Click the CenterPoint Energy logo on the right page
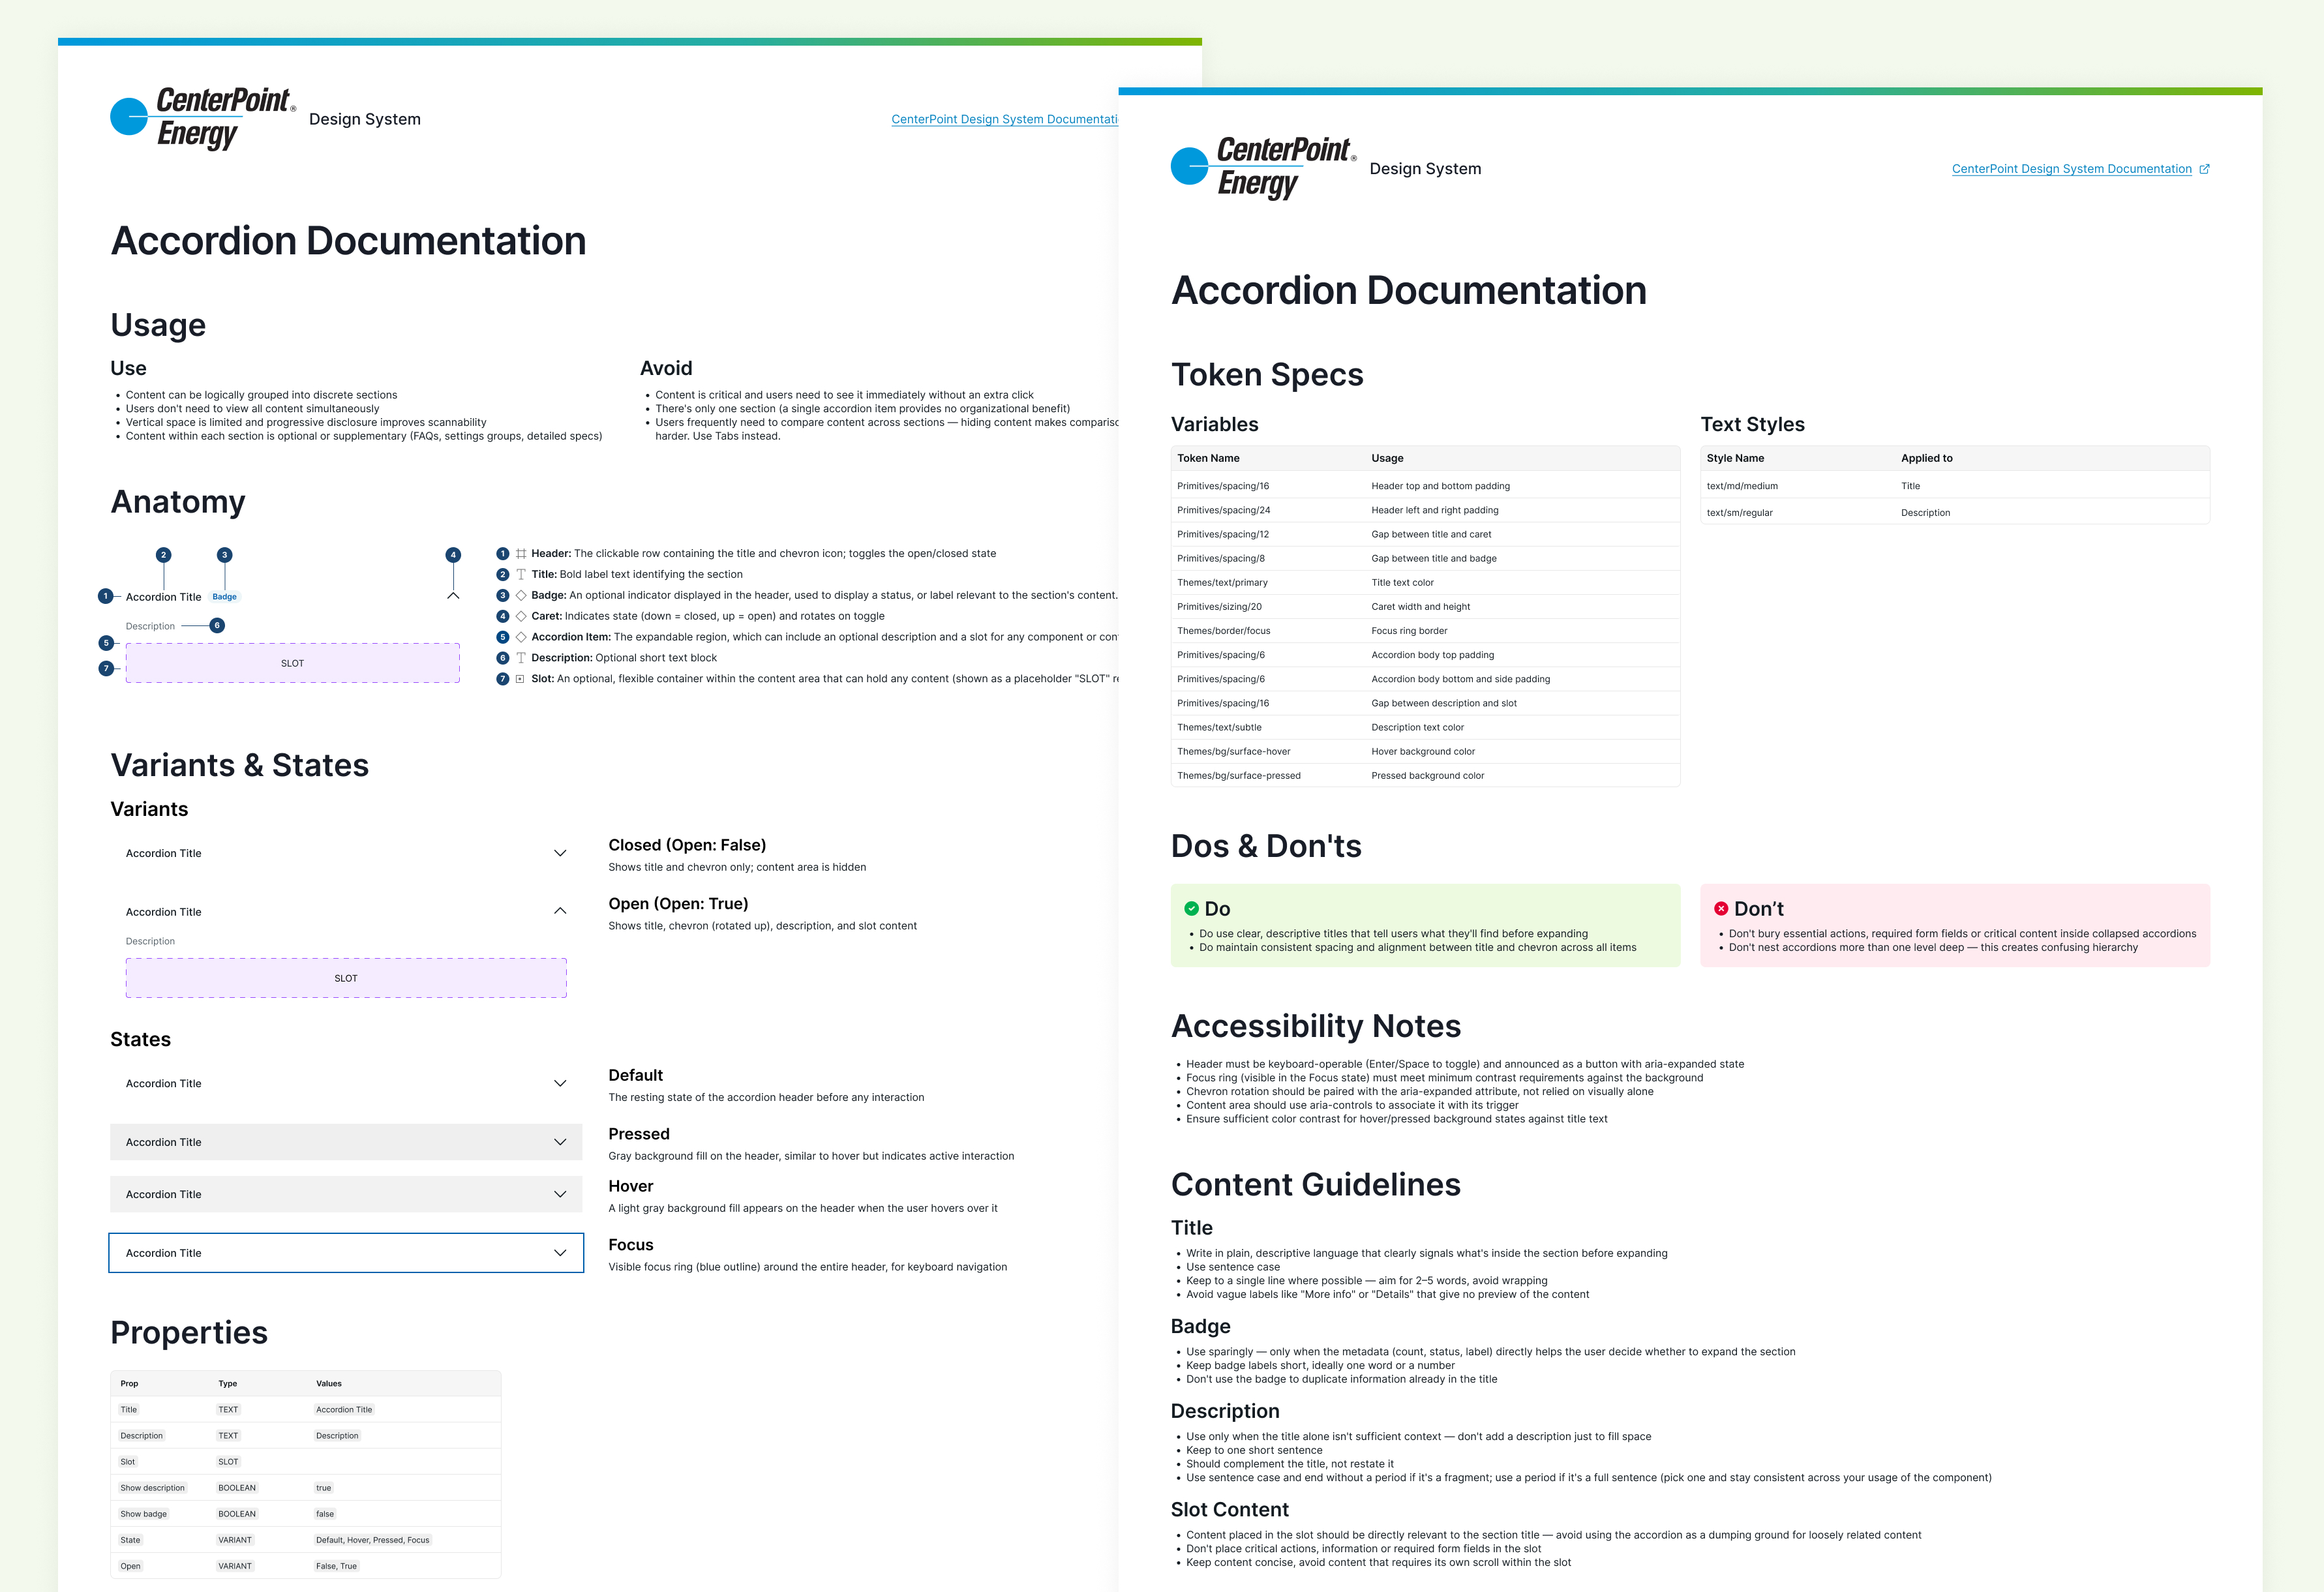Screen dimensions: 2324x1592 point(1263,168)
